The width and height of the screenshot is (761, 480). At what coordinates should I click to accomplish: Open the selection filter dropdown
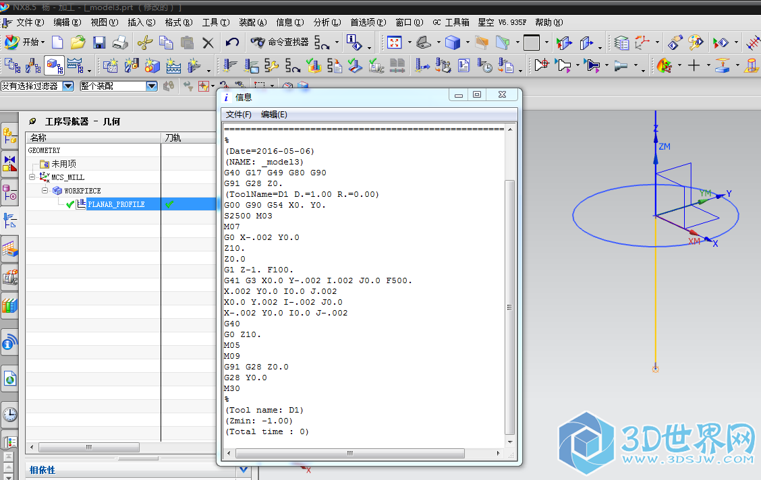(x=68, y=86)
